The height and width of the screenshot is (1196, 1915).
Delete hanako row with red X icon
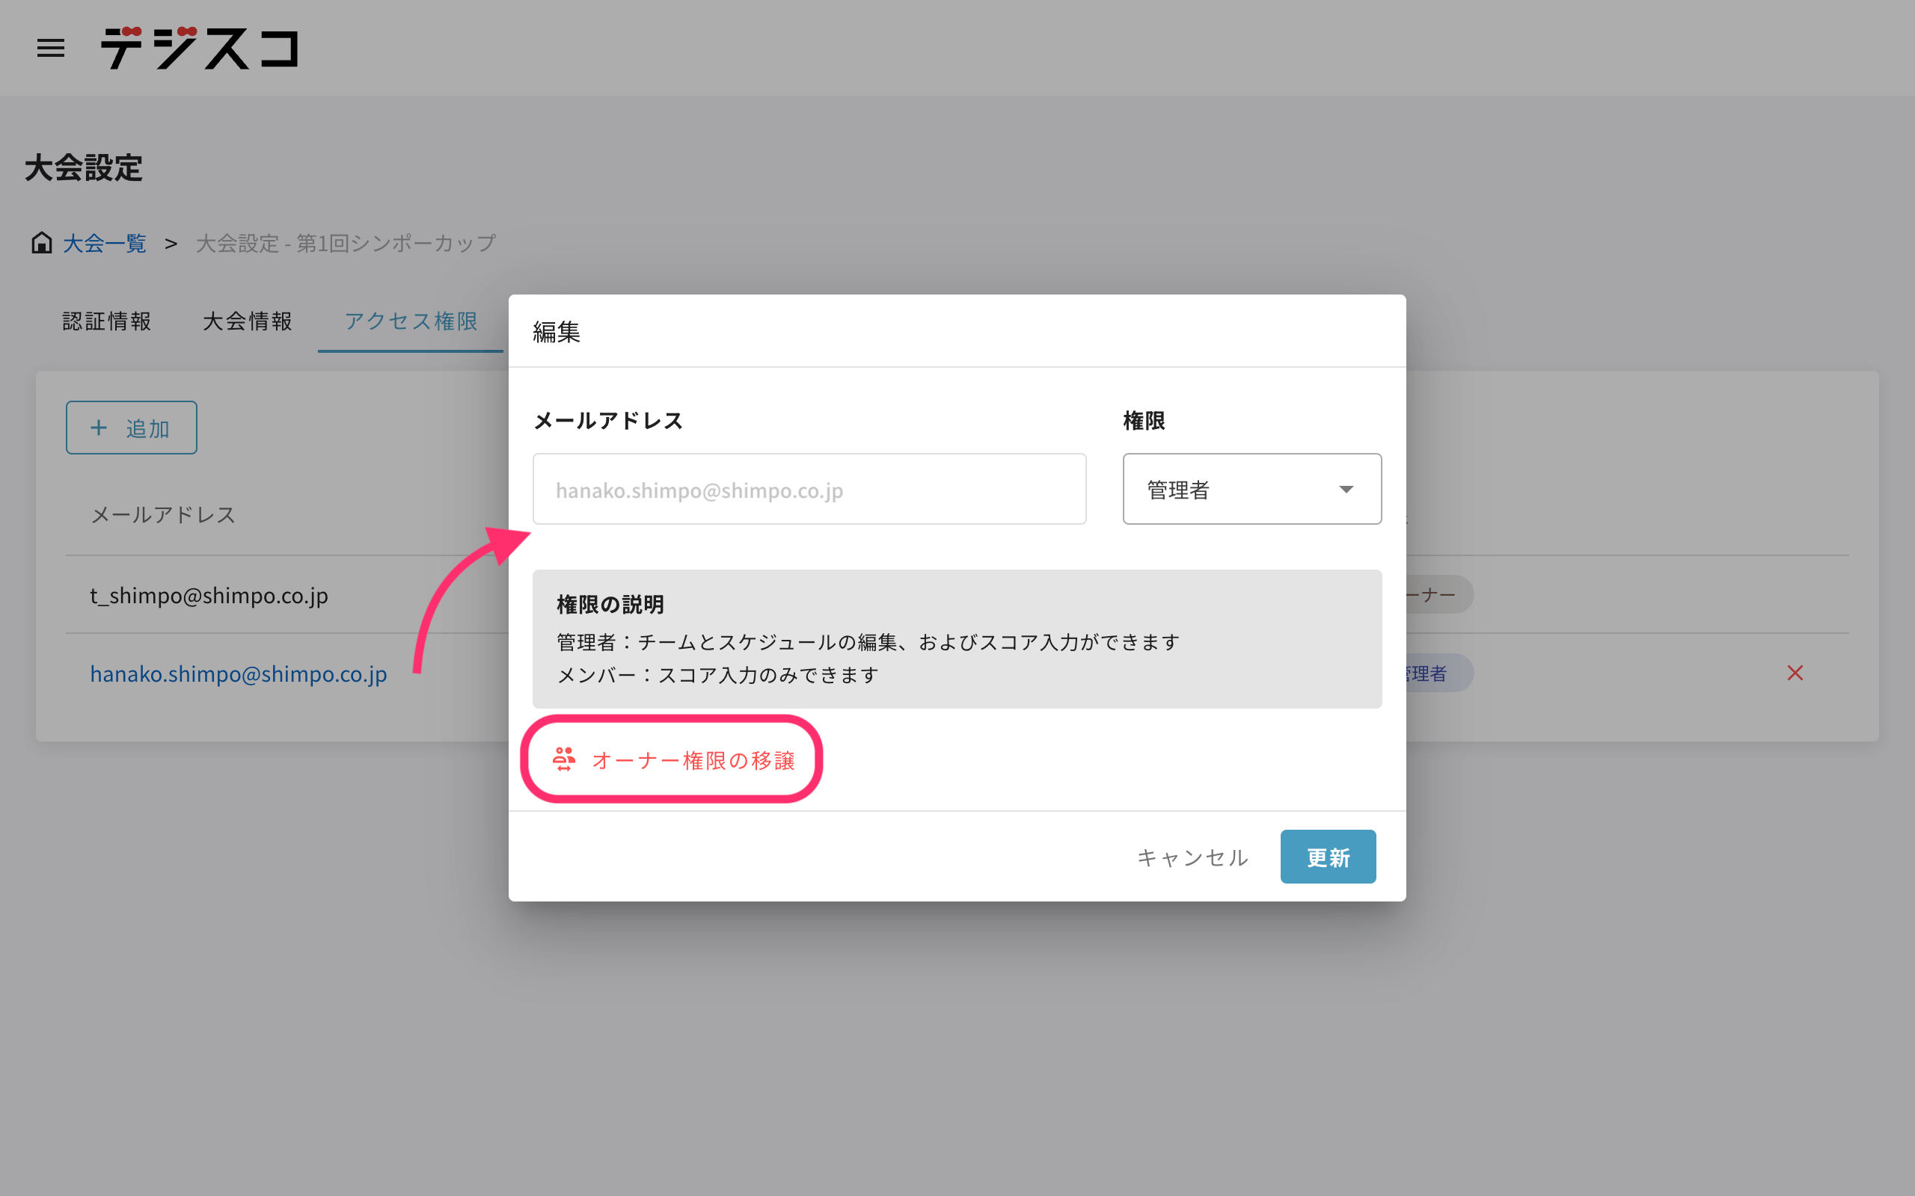point(1795,673)
